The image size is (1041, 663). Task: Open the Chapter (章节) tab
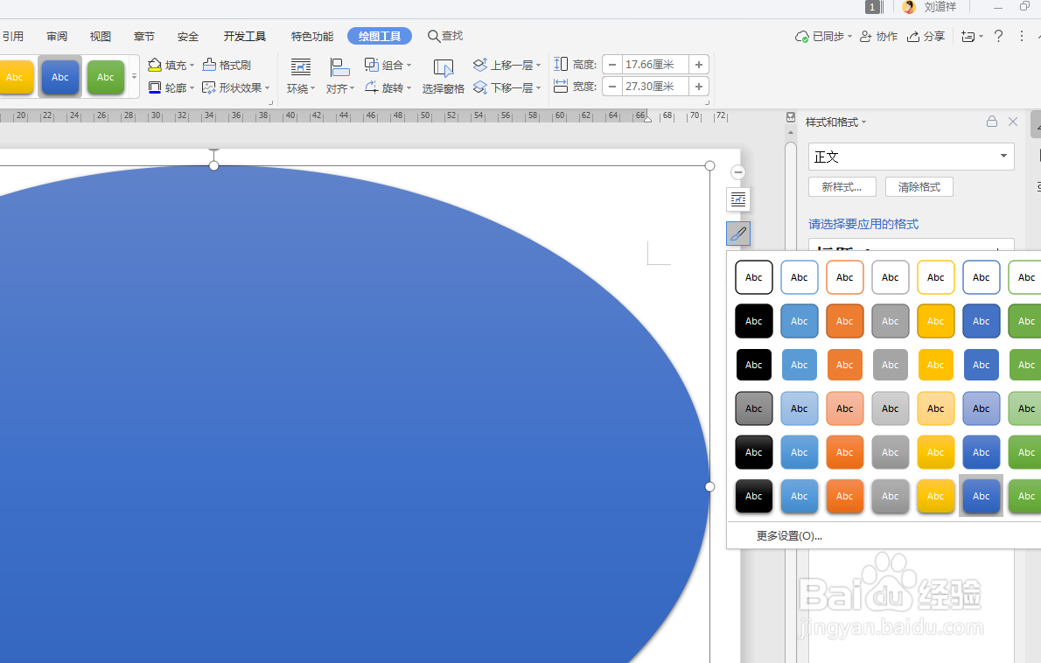pos(144,37)
